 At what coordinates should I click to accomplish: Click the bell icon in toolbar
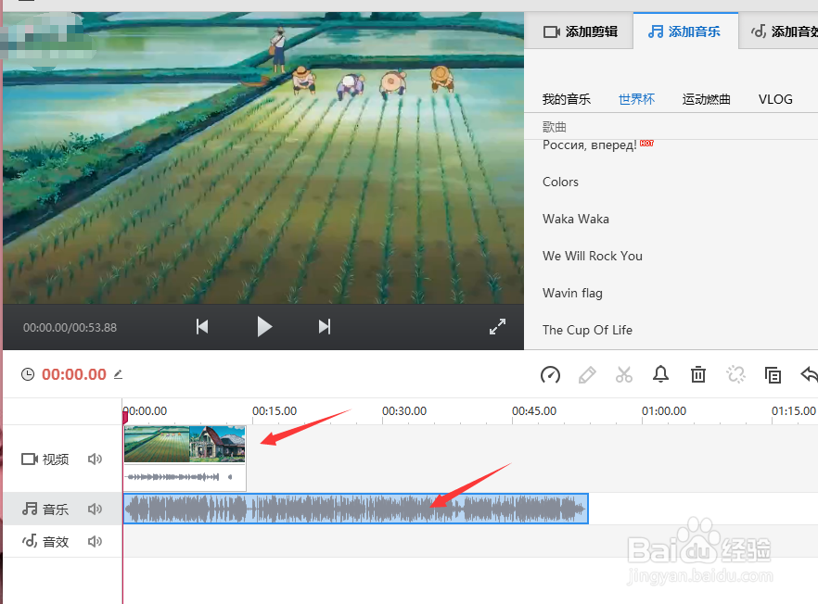point(661,374)
